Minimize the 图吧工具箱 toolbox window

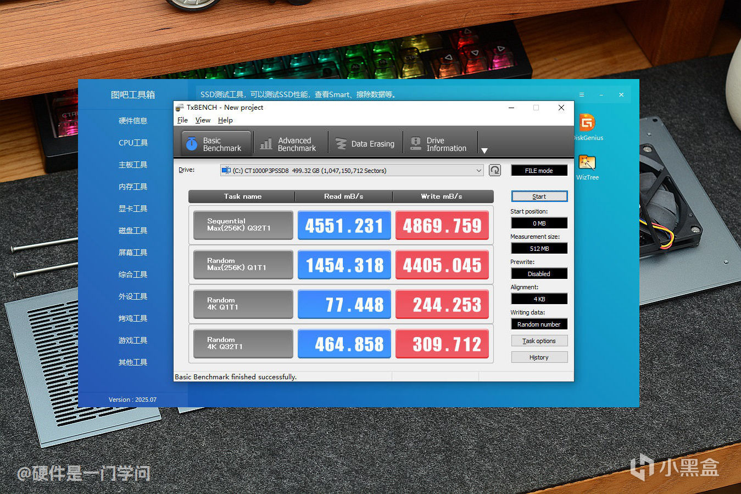coord(601,95)
